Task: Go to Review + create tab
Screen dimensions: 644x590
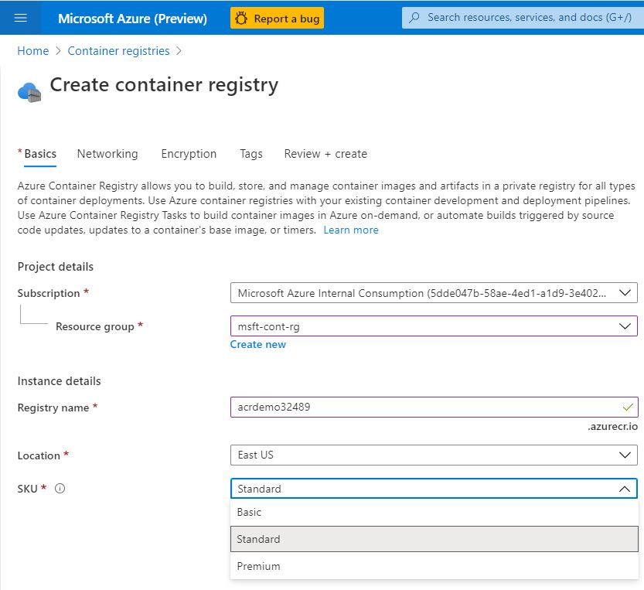Action: [325, 154]
